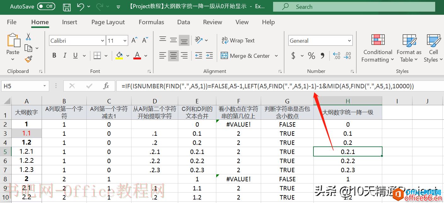Image resolution: width=444 pixels, height=203 pixels.
Task: Click Decrease Font Size icon
Action: 145,41
